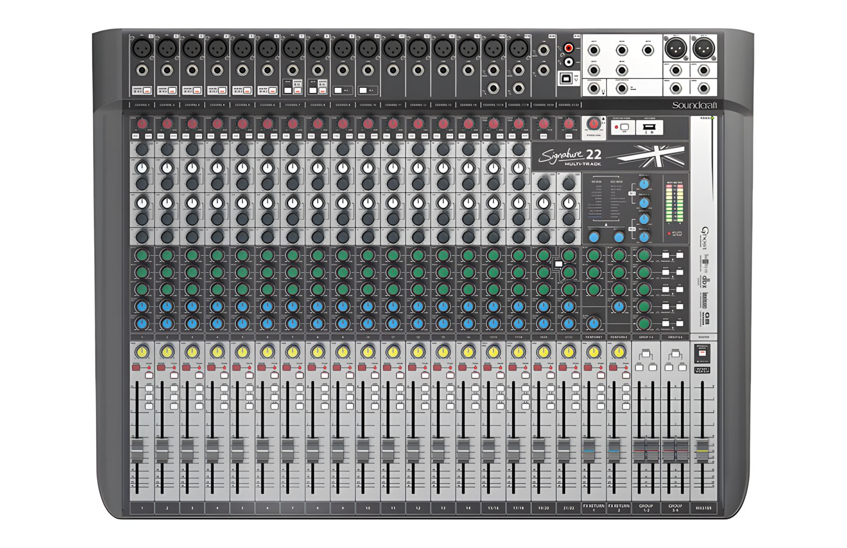Click the white RCA input jack
This screenshot has width=847, height=548.
tap(569, 62)
